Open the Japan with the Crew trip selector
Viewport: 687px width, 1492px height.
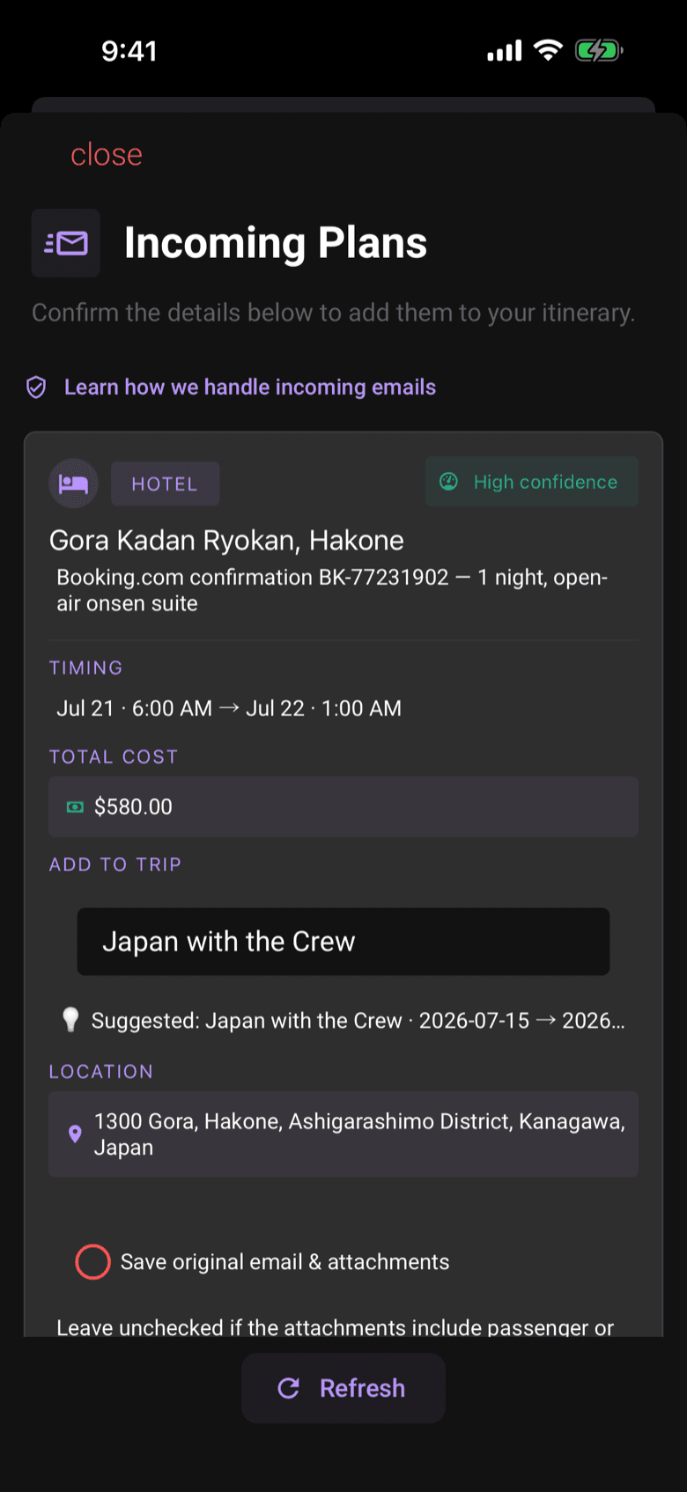(x=343, y=942)
